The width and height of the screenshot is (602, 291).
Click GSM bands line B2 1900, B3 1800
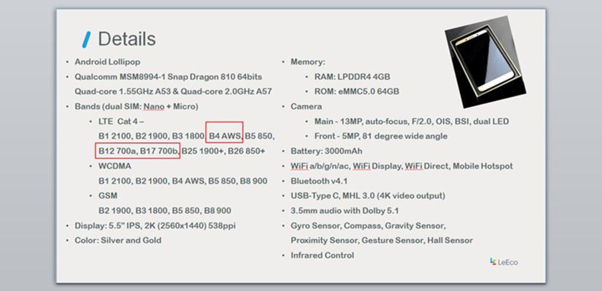pyautogui.click(x=165, y=211)
